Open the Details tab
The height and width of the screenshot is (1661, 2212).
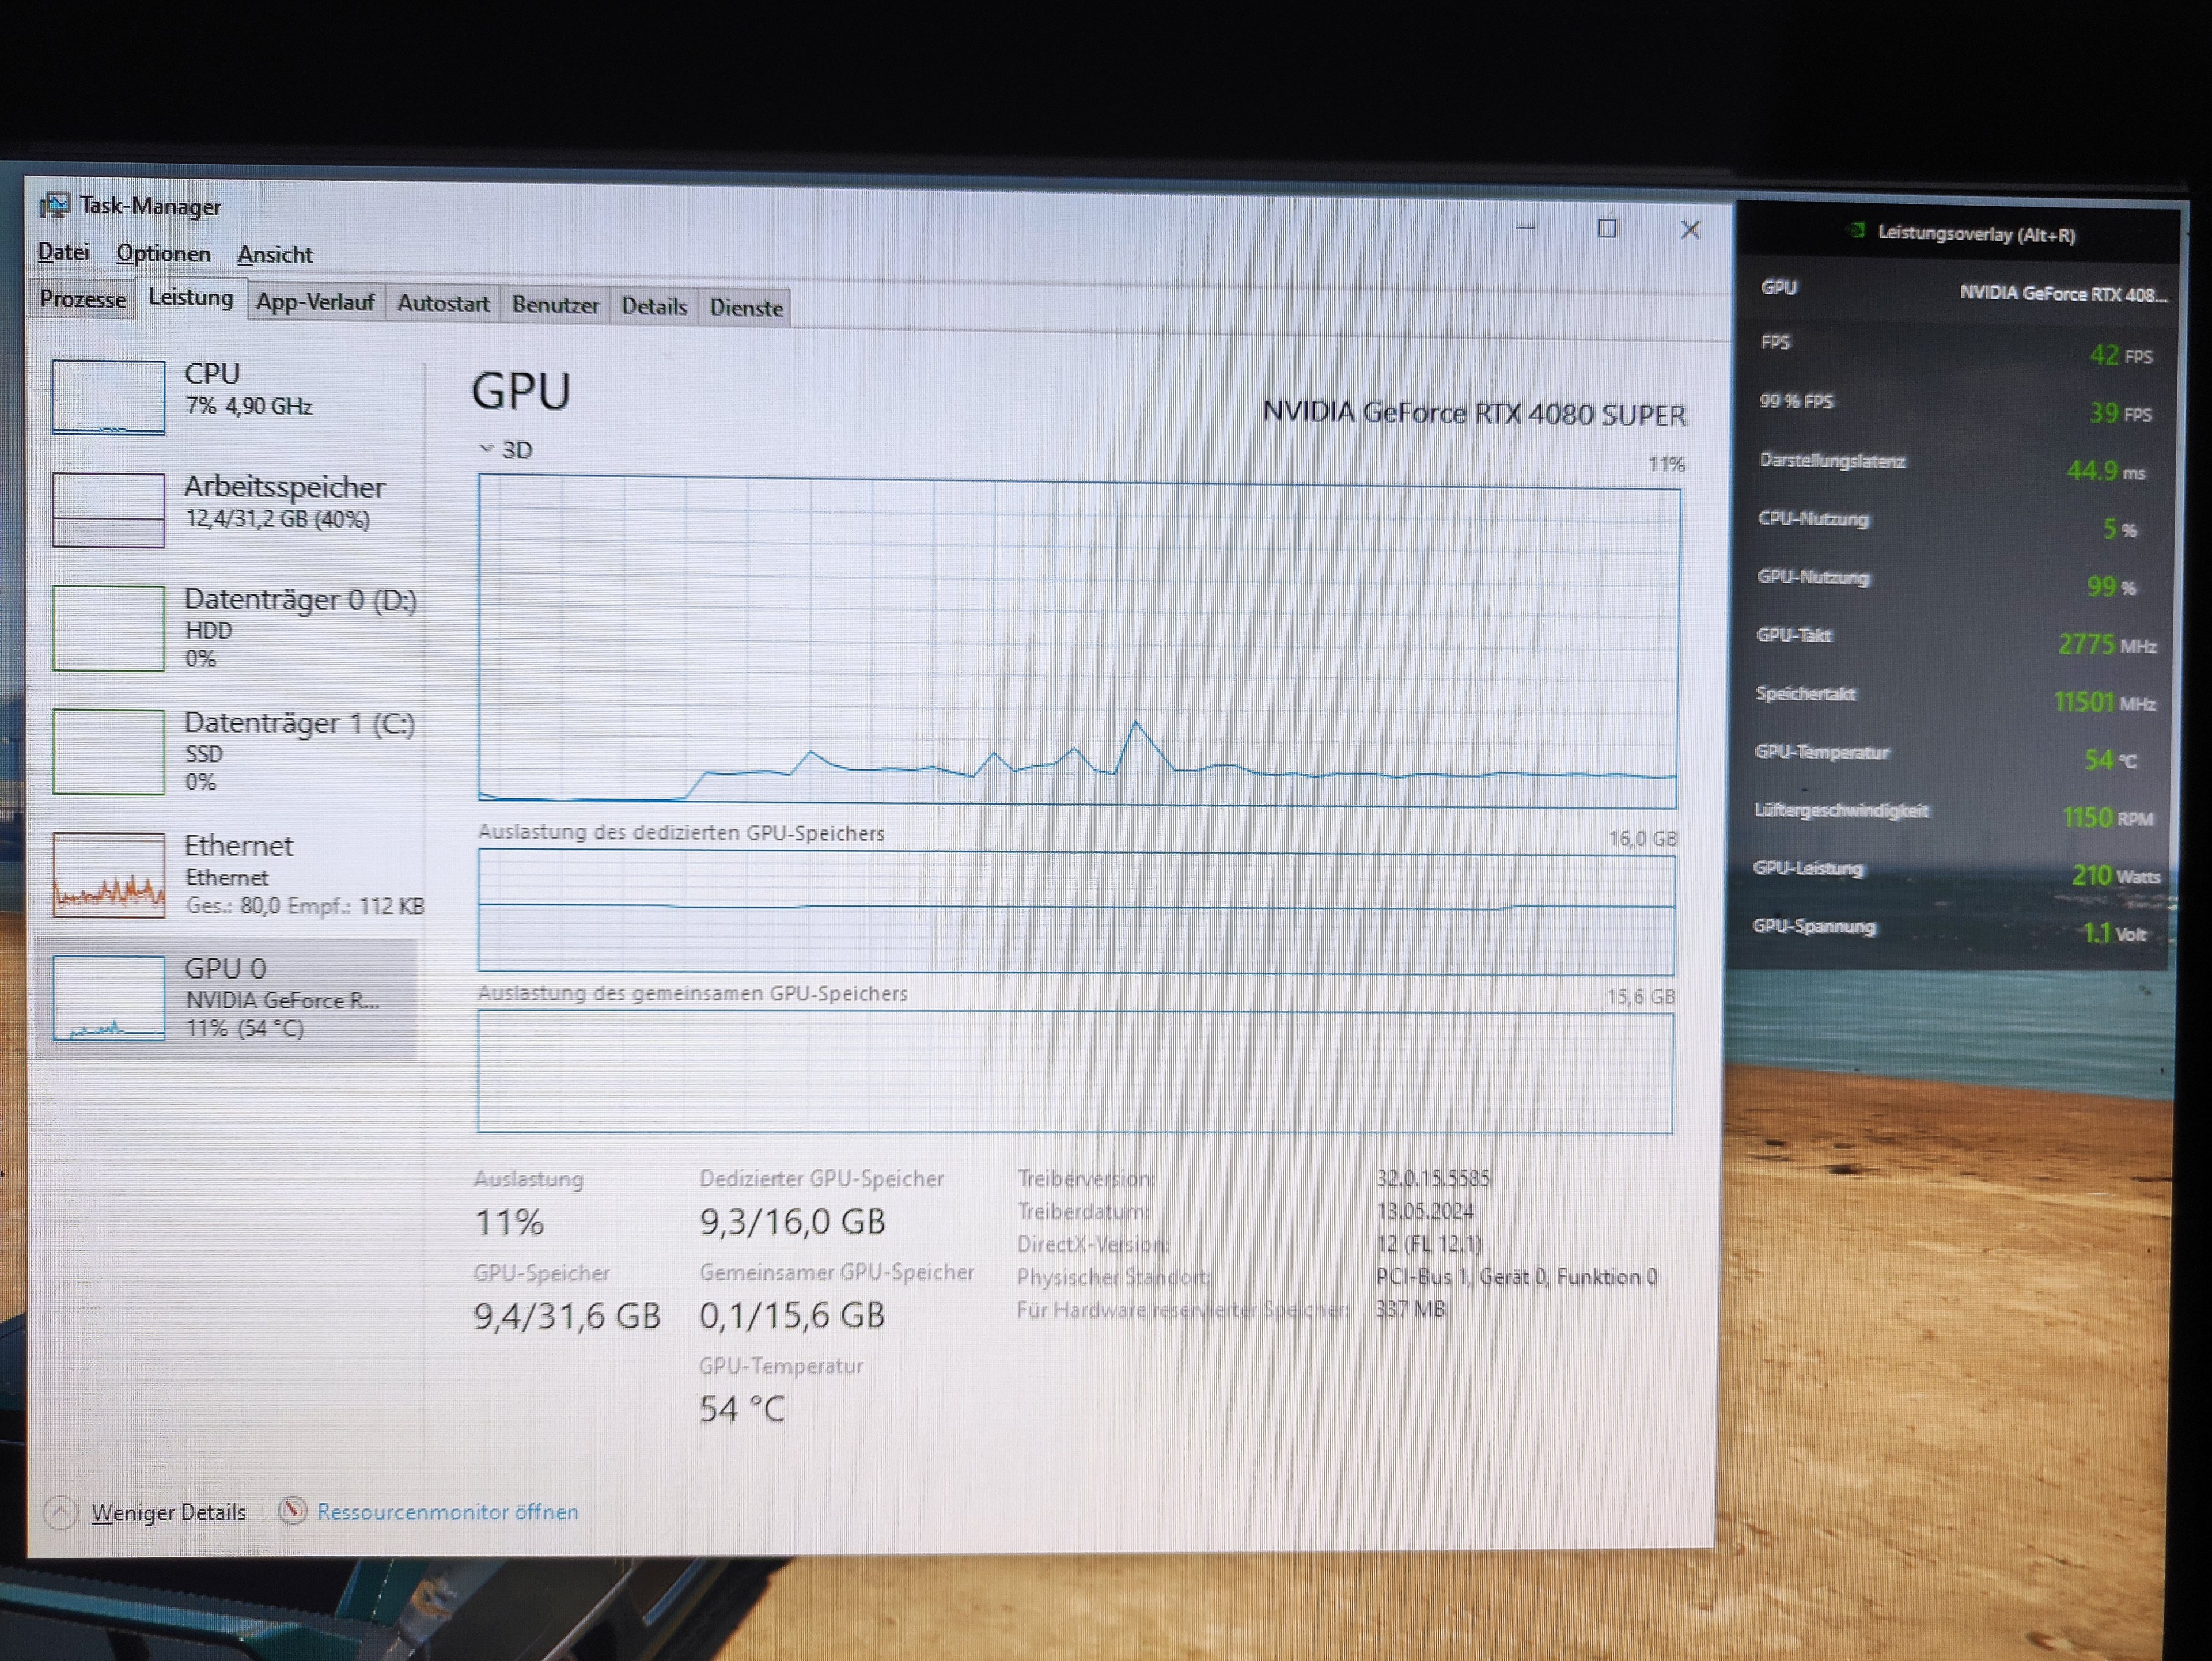[654, 307]
